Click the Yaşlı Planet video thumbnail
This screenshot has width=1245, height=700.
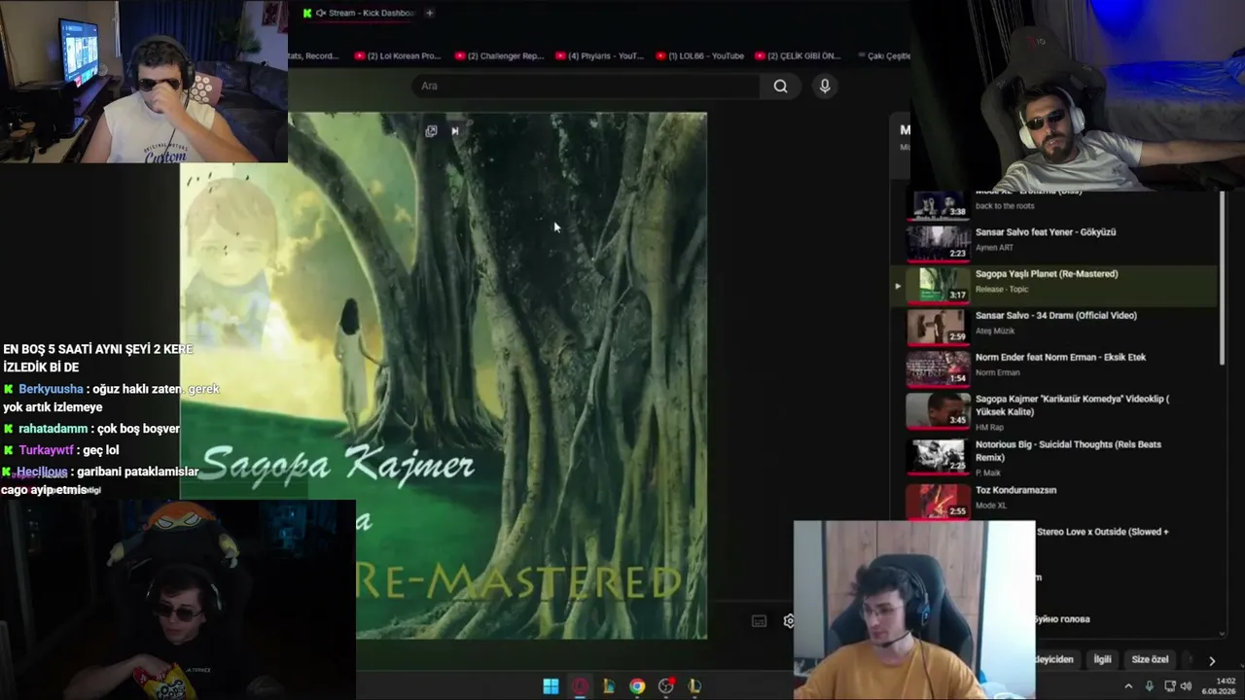[939, 285]
